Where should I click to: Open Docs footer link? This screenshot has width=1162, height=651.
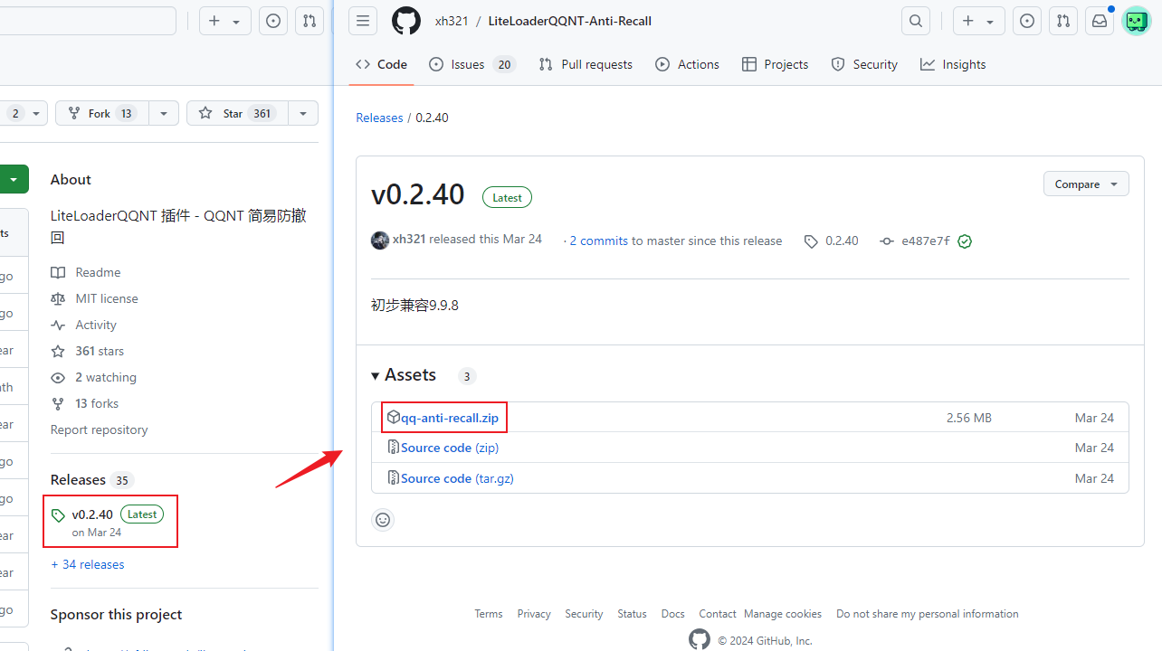672,614
